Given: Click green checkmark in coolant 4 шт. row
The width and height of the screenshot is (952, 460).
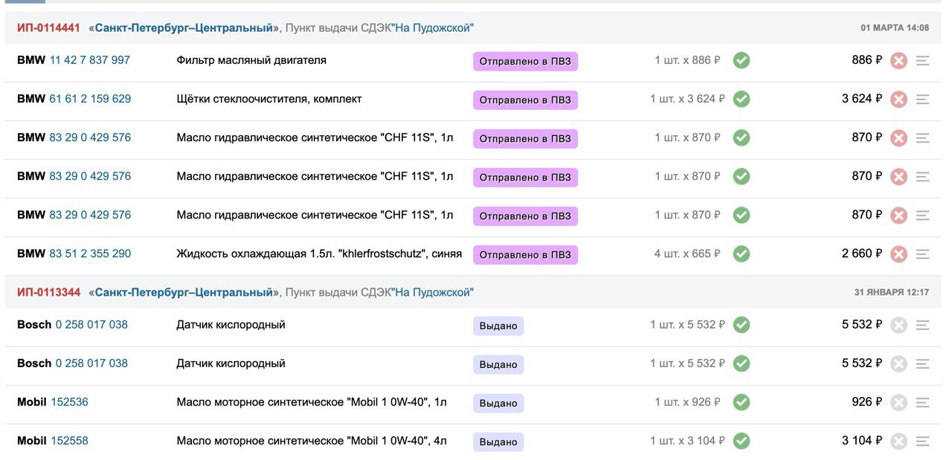Looking at the screenshot, I should (x=742, y=253).
